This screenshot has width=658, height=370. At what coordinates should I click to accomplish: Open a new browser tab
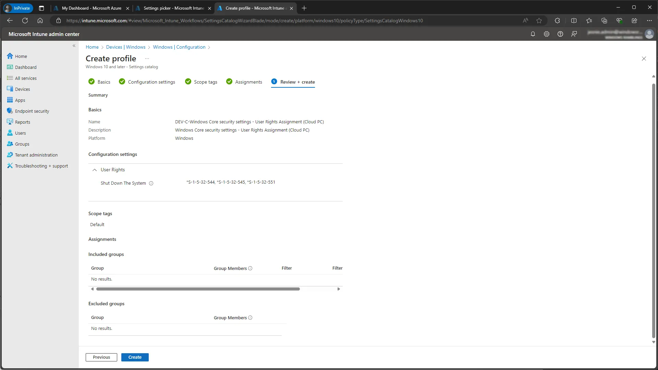304,8
